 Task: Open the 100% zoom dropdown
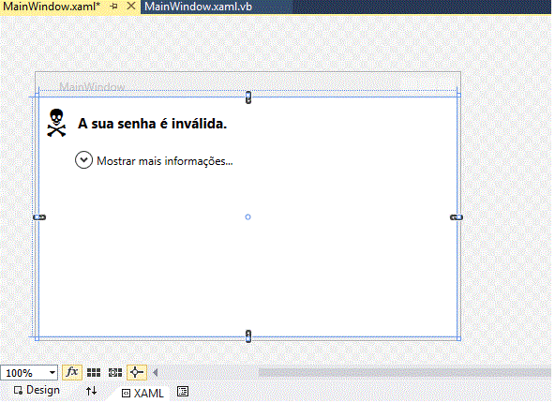click(29, 373)
